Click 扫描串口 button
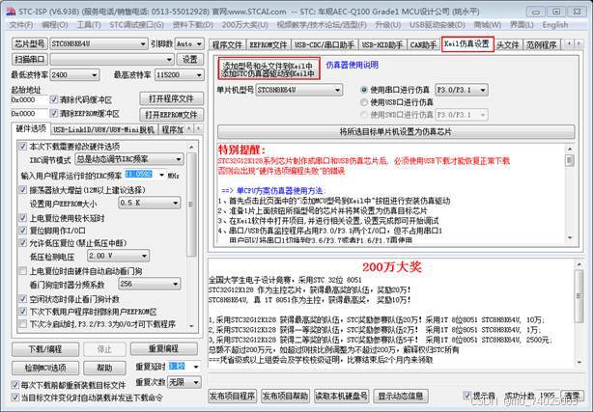The width and height of the screenshot is (593, 412). [30, 60]
